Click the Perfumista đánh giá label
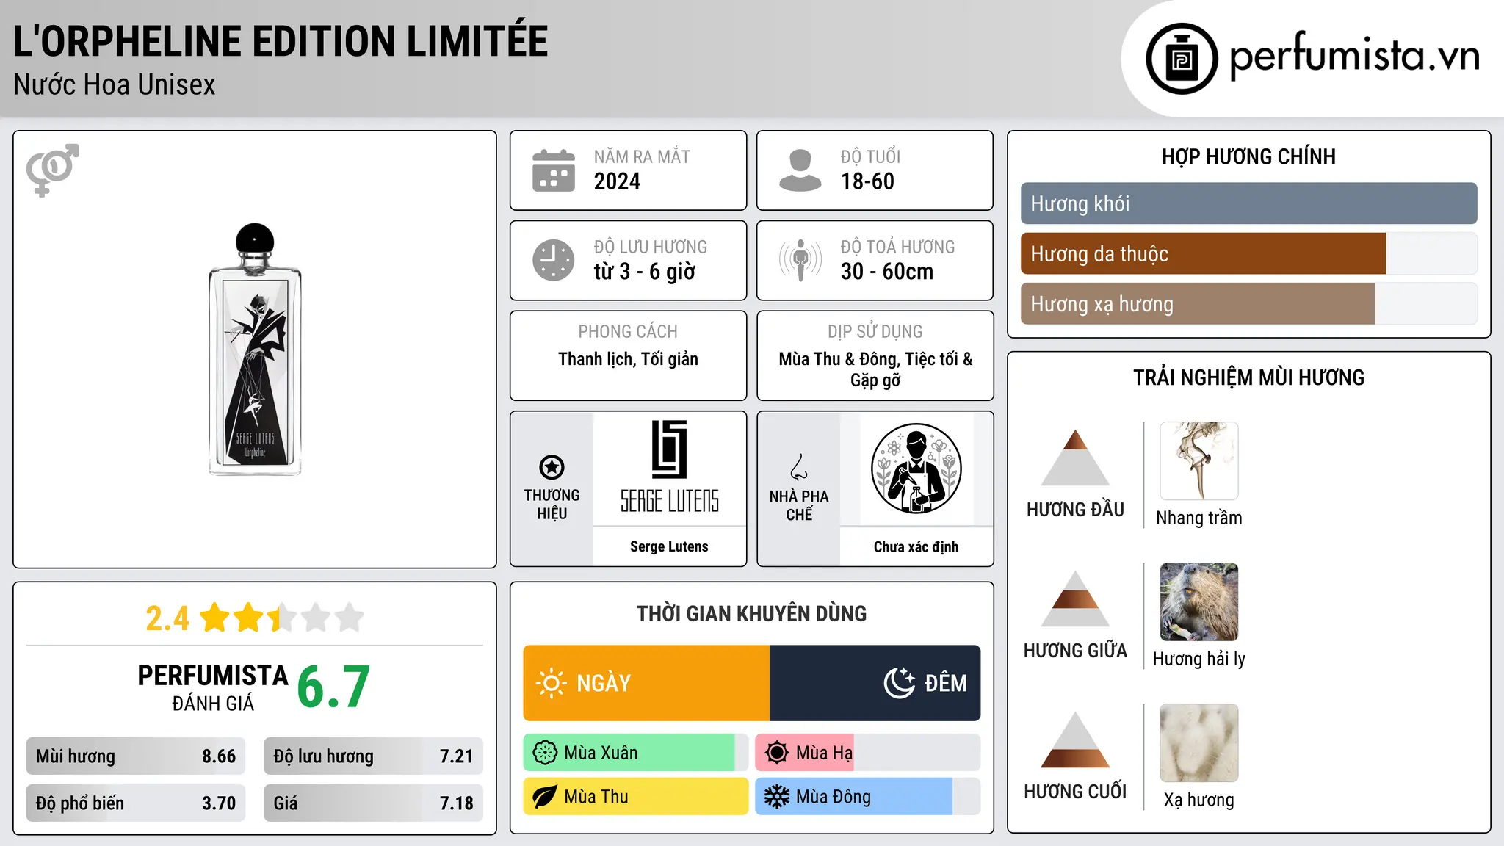 [x=213, y=688]
